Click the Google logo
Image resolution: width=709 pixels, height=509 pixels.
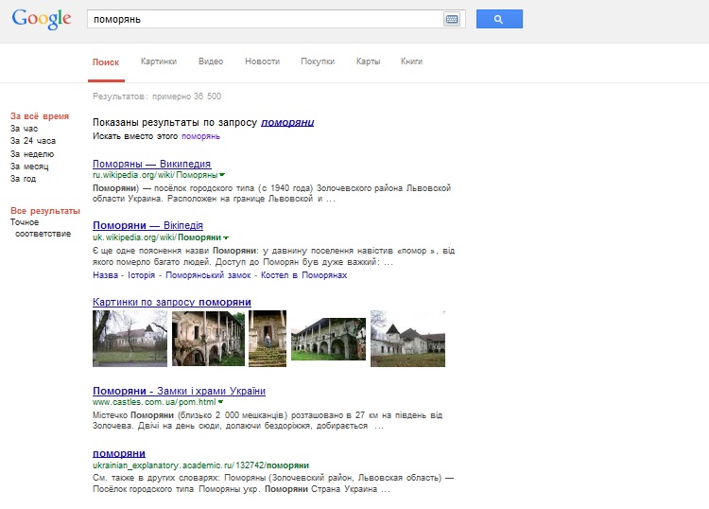[42, 19]
